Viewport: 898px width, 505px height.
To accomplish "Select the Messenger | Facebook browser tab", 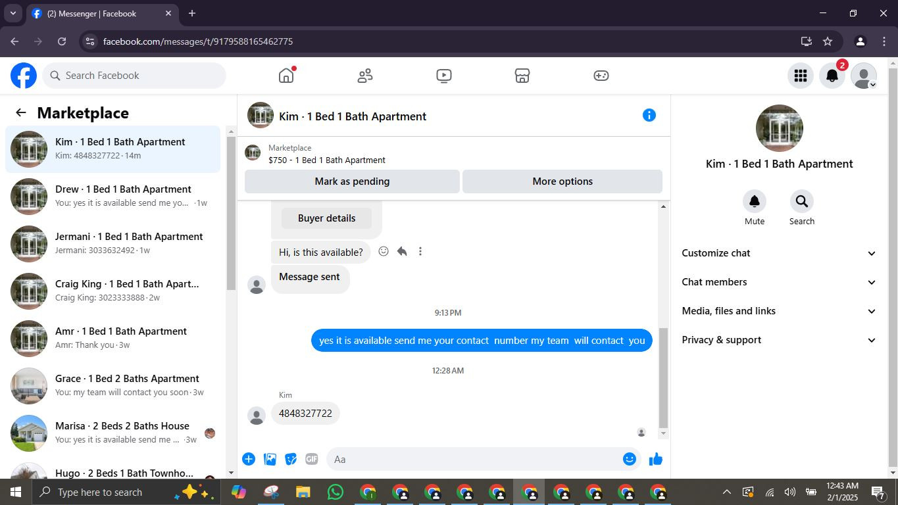I will pyautogui.click(x=102, y=13).
